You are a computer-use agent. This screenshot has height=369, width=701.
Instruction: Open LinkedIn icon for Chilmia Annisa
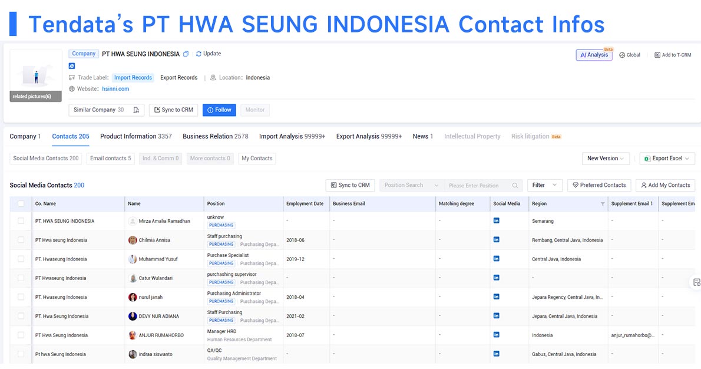point(496,240)
